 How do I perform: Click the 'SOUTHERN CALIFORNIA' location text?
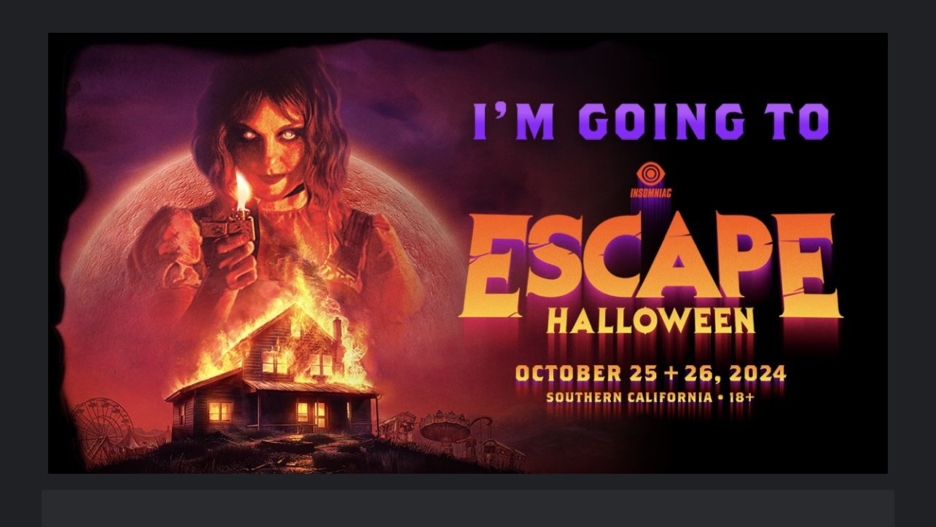click(x=628, y=398)
